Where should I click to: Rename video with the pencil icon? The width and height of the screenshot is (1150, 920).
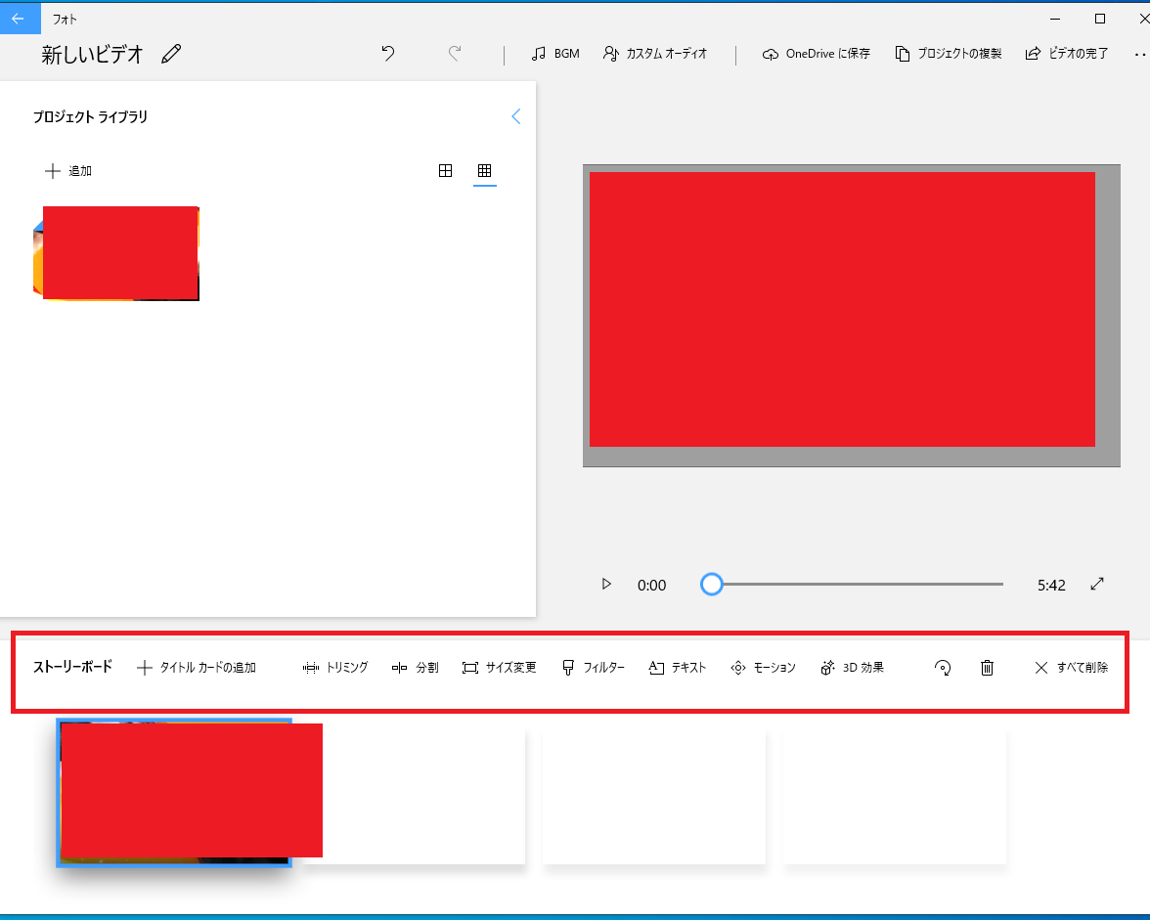[171, 54]
